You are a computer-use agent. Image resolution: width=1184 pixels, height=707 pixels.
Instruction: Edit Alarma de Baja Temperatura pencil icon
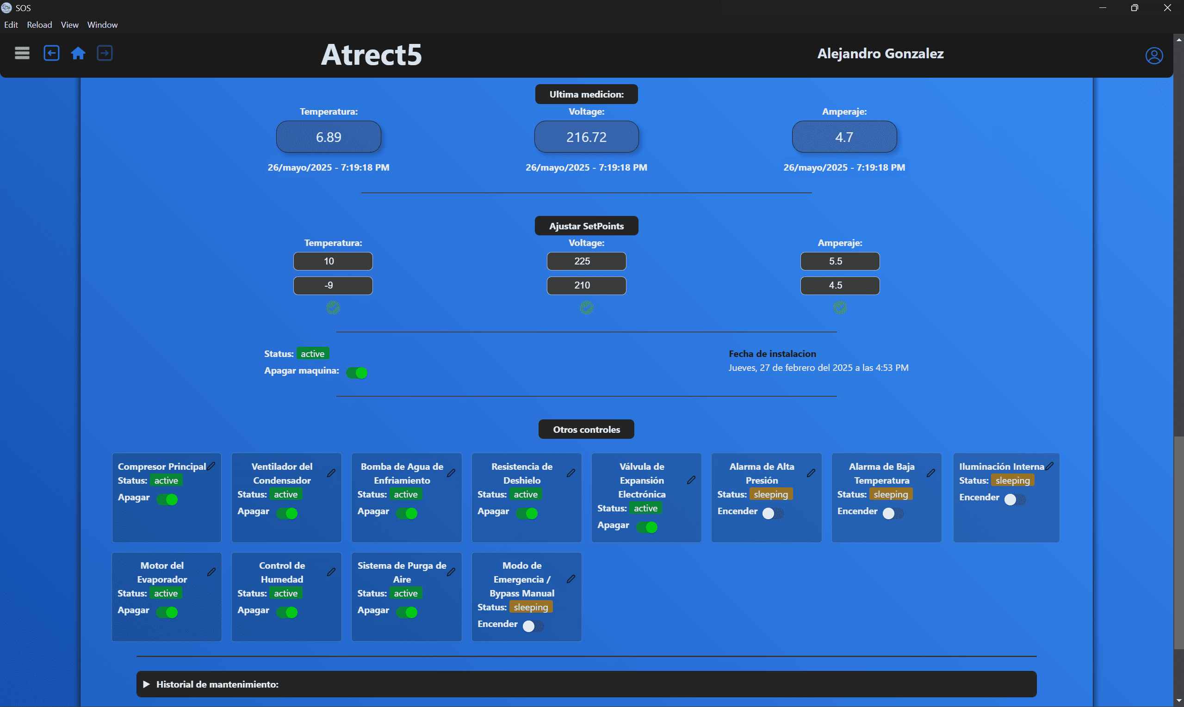(931, 473)
